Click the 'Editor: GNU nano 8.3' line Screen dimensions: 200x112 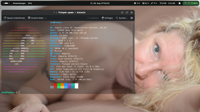(x=62, y=43)
